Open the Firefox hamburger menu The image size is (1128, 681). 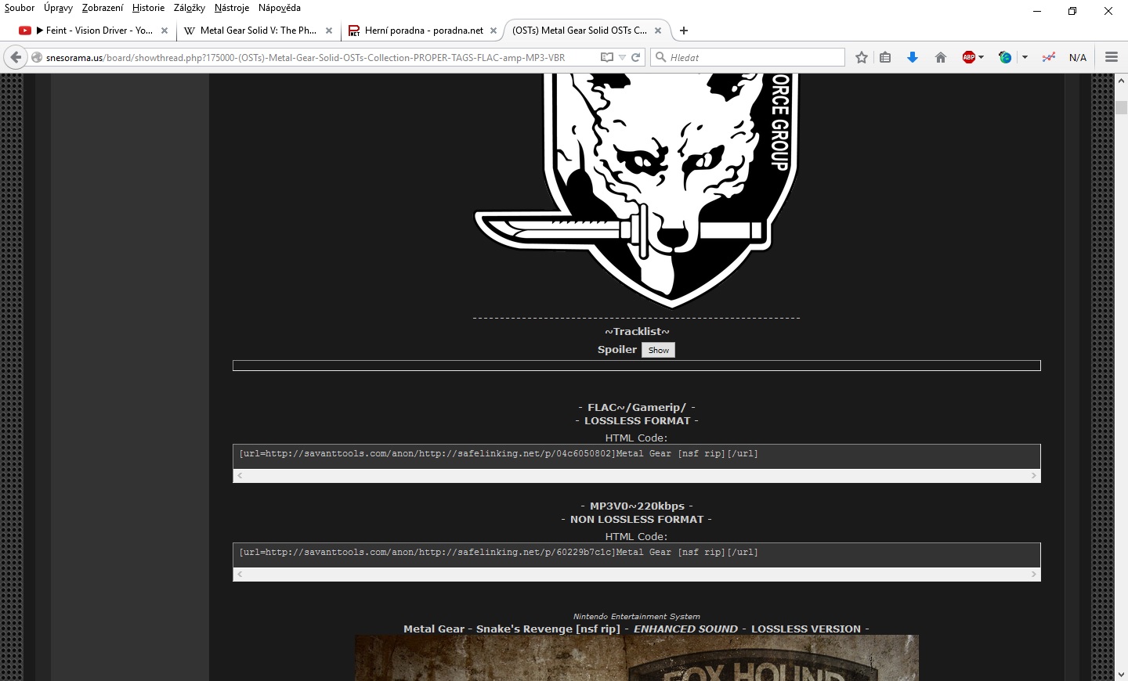click(1112, 57)
